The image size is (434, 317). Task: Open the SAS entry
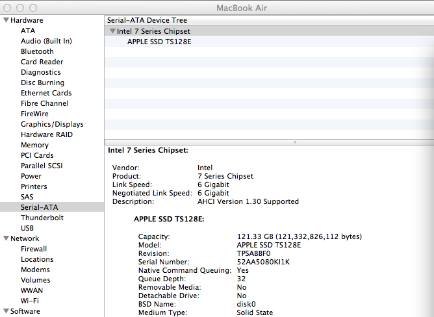click(x=27, y=197)
